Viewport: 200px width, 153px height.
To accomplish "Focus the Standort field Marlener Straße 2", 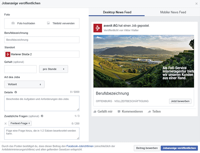I will coord(42,54).
